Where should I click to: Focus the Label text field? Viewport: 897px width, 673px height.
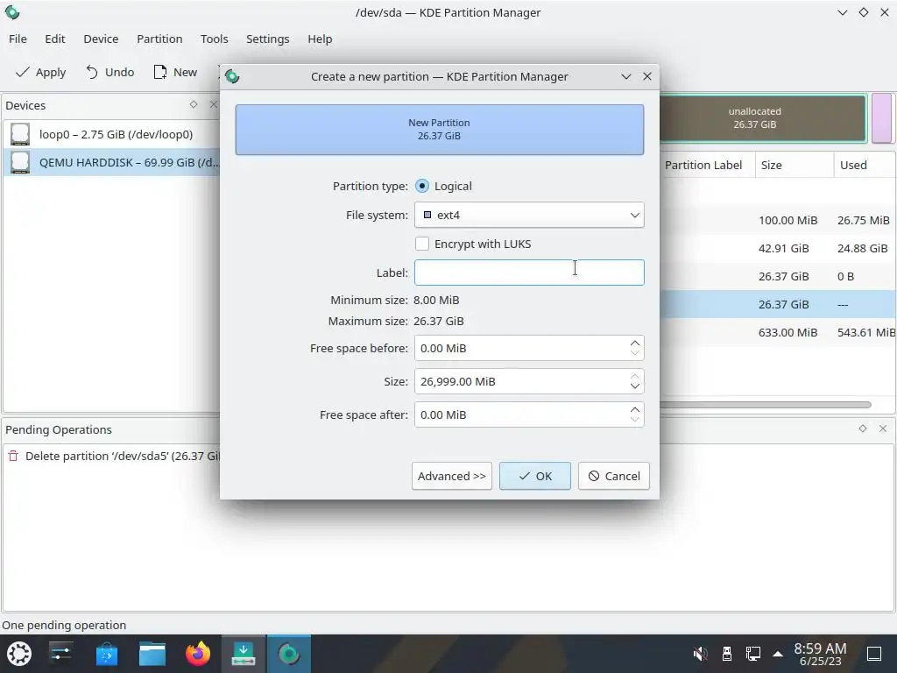[x=529, y=273]
